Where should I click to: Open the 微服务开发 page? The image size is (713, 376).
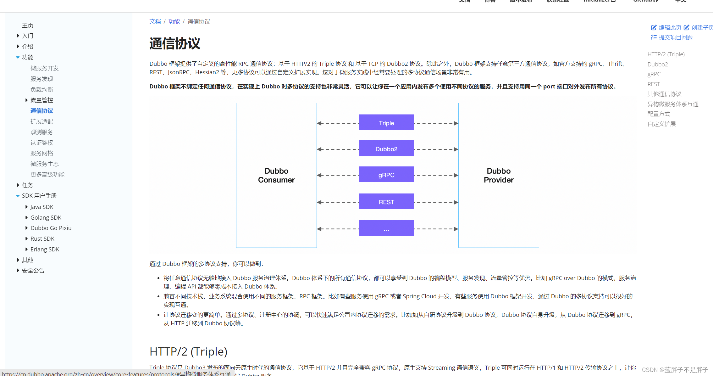tap(45, 68)
